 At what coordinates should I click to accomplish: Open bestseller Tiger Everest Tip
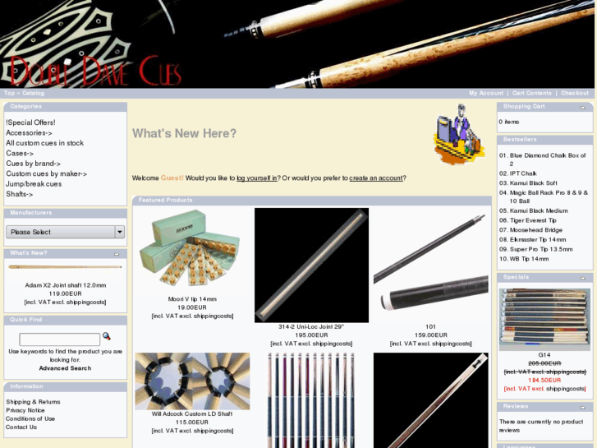533,220
